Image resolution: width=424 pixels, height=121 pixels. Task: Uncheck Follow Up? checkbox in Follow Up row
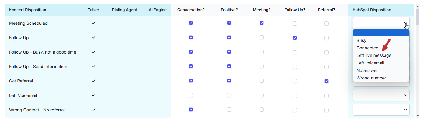(x=295, y=38)
